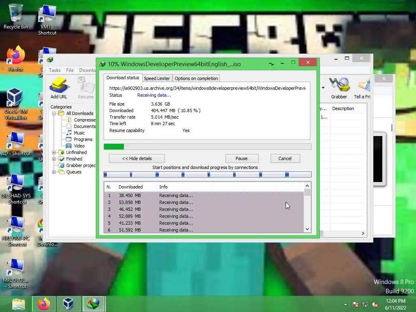This screenshot has width=416, height=312.
Task: Click the archive.org download URL text
Action: point(207,88)
